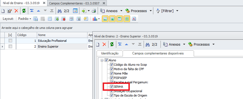This screenshot has height=99, width=243.
Task: Click the Nome column header
Action: tap(62, 35)
